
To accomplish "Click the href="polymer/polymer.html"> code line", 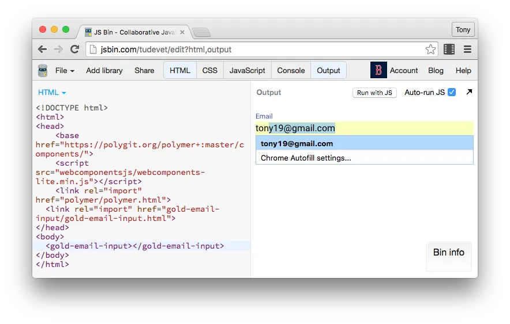I will [103, 200].
